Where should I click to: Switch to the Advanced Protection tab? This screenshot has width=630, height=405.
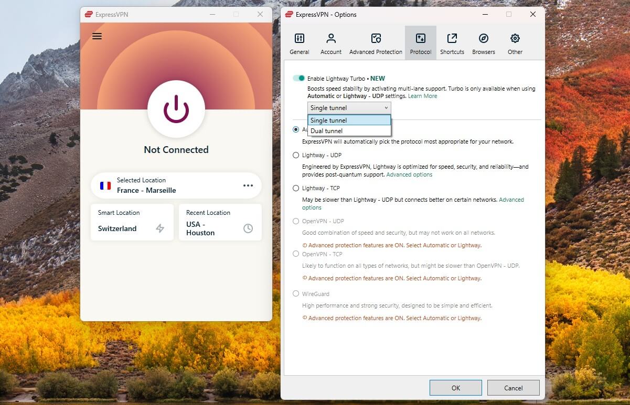coord(376,43)
